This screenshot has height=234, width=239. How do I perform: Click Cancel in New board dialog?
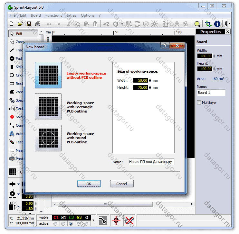point(122,184)
